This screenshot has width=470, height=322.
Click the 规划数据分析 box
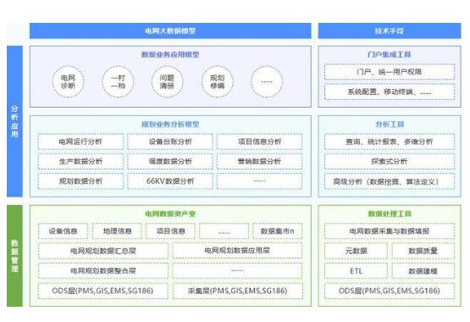[x=80, y=181]
